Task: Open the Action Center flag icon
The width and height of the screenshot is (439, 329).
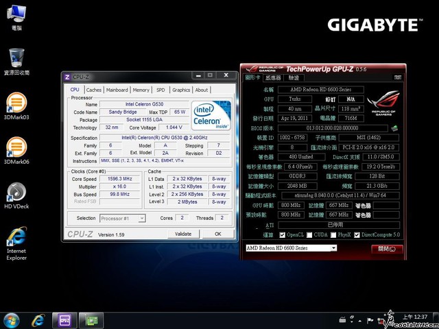Action: click(x=370, y=320)
